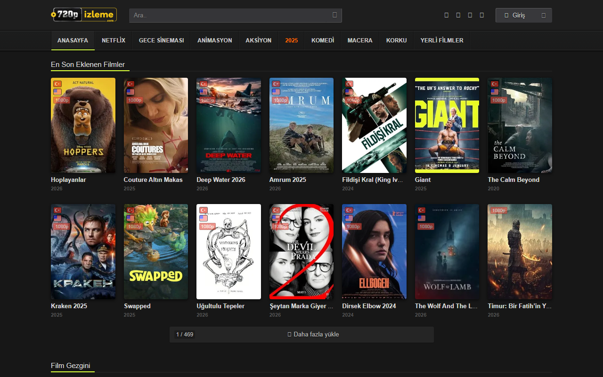
Task: Click the En Son Eklenen Filmler heading
Action: point(88,65)
